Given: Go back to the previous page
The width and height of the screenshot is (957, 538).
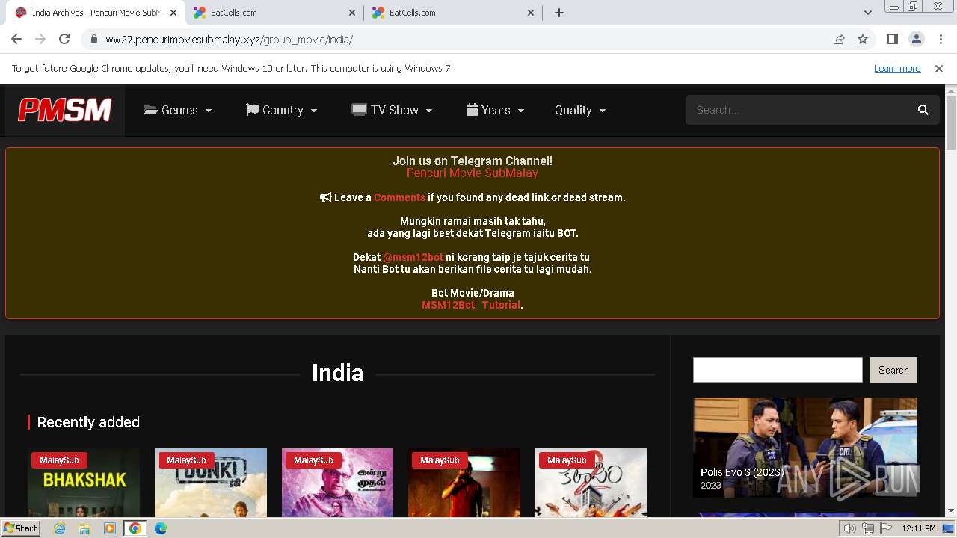Looking at the screenshot, I should (x=16, y=39).
